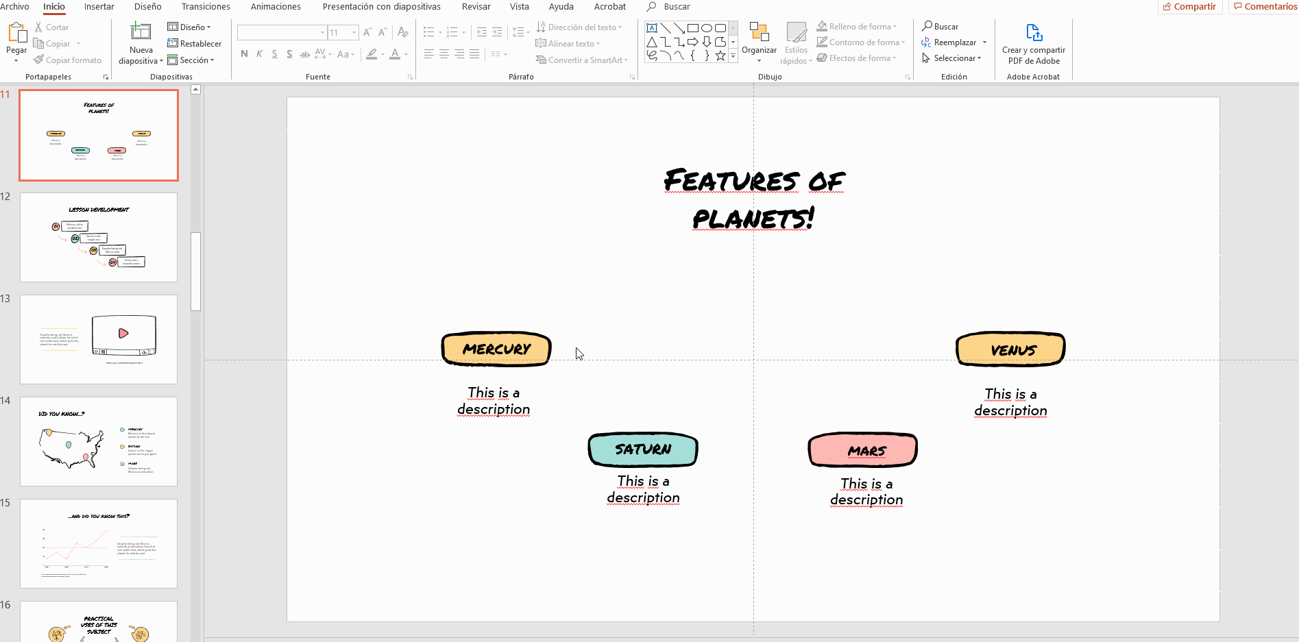Select the scribble freeform shape
The width and height of the screenshot is (1299, 642).
pos(652,56)
